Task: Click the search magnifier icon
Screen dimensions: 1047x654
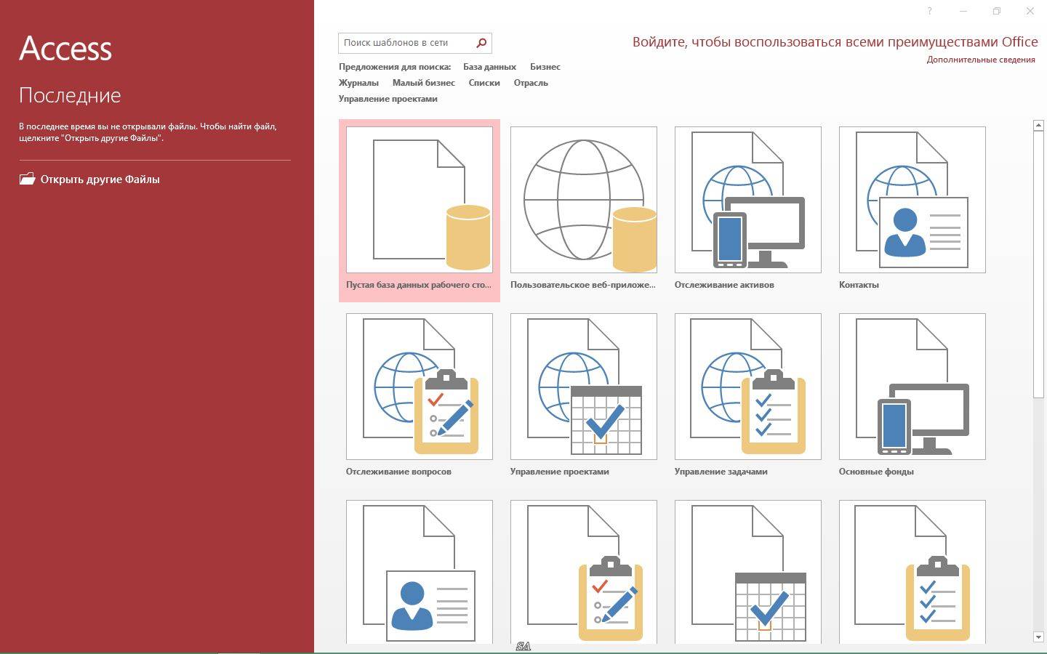Action: (481, 43)
